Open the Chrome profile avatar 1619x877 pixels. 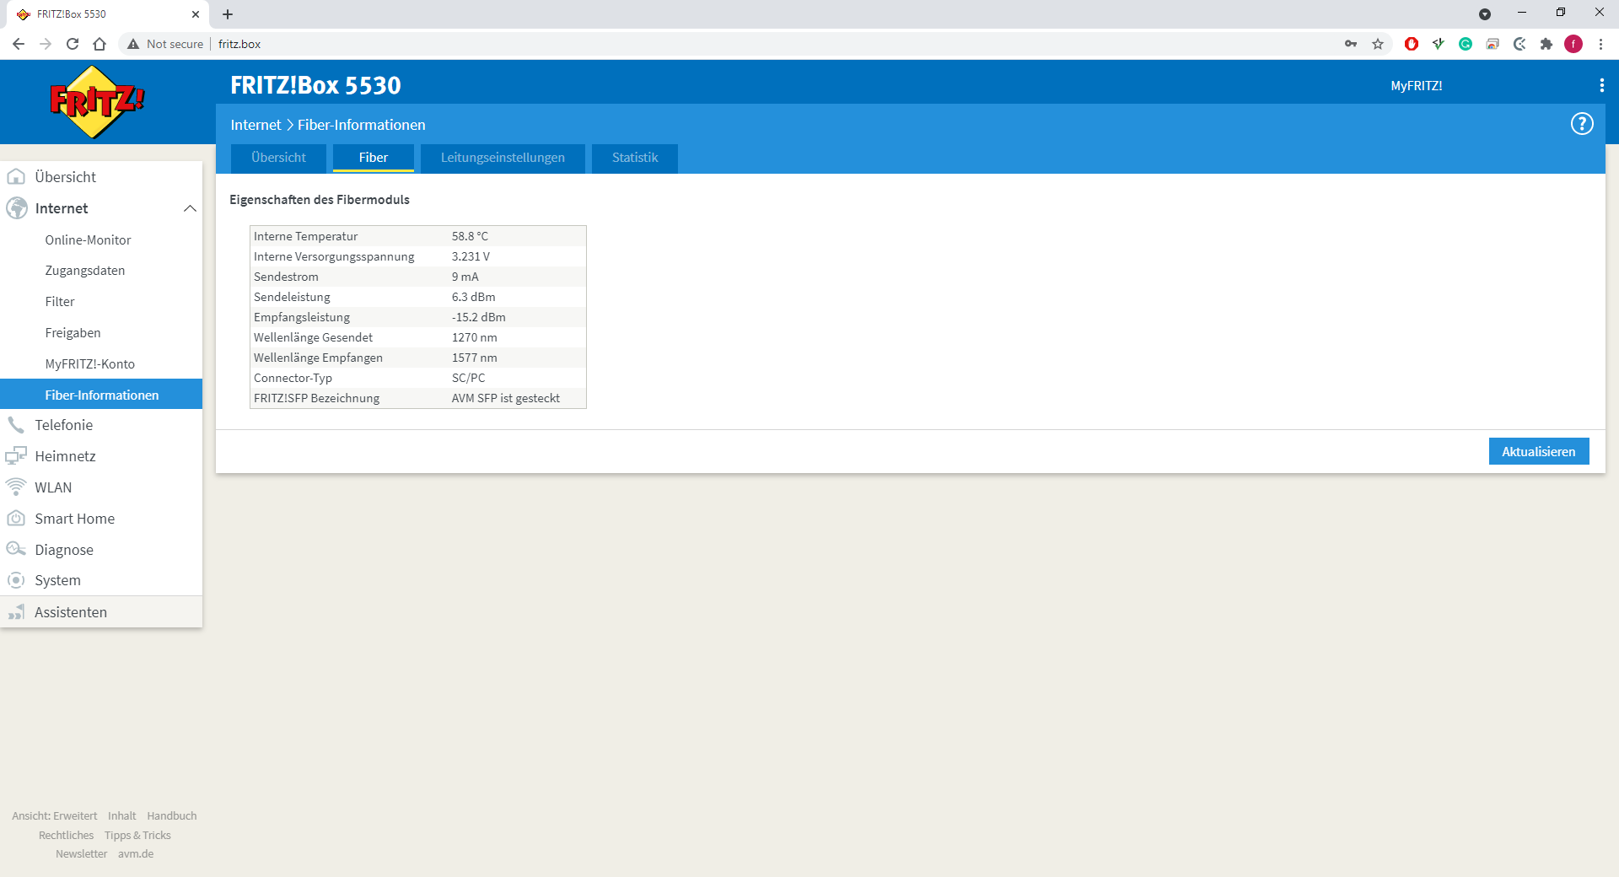[x=1573, y=44]
